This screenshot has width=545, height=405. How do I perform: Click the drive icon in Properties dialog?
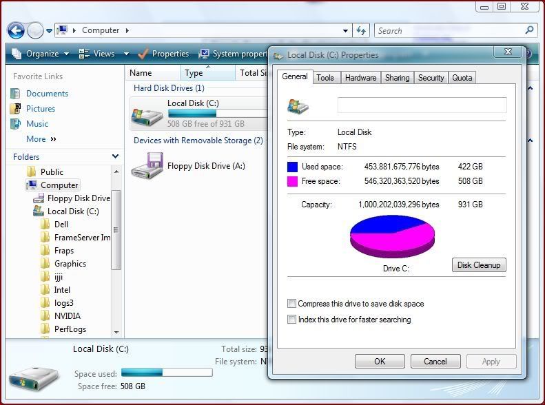point(298,106)
